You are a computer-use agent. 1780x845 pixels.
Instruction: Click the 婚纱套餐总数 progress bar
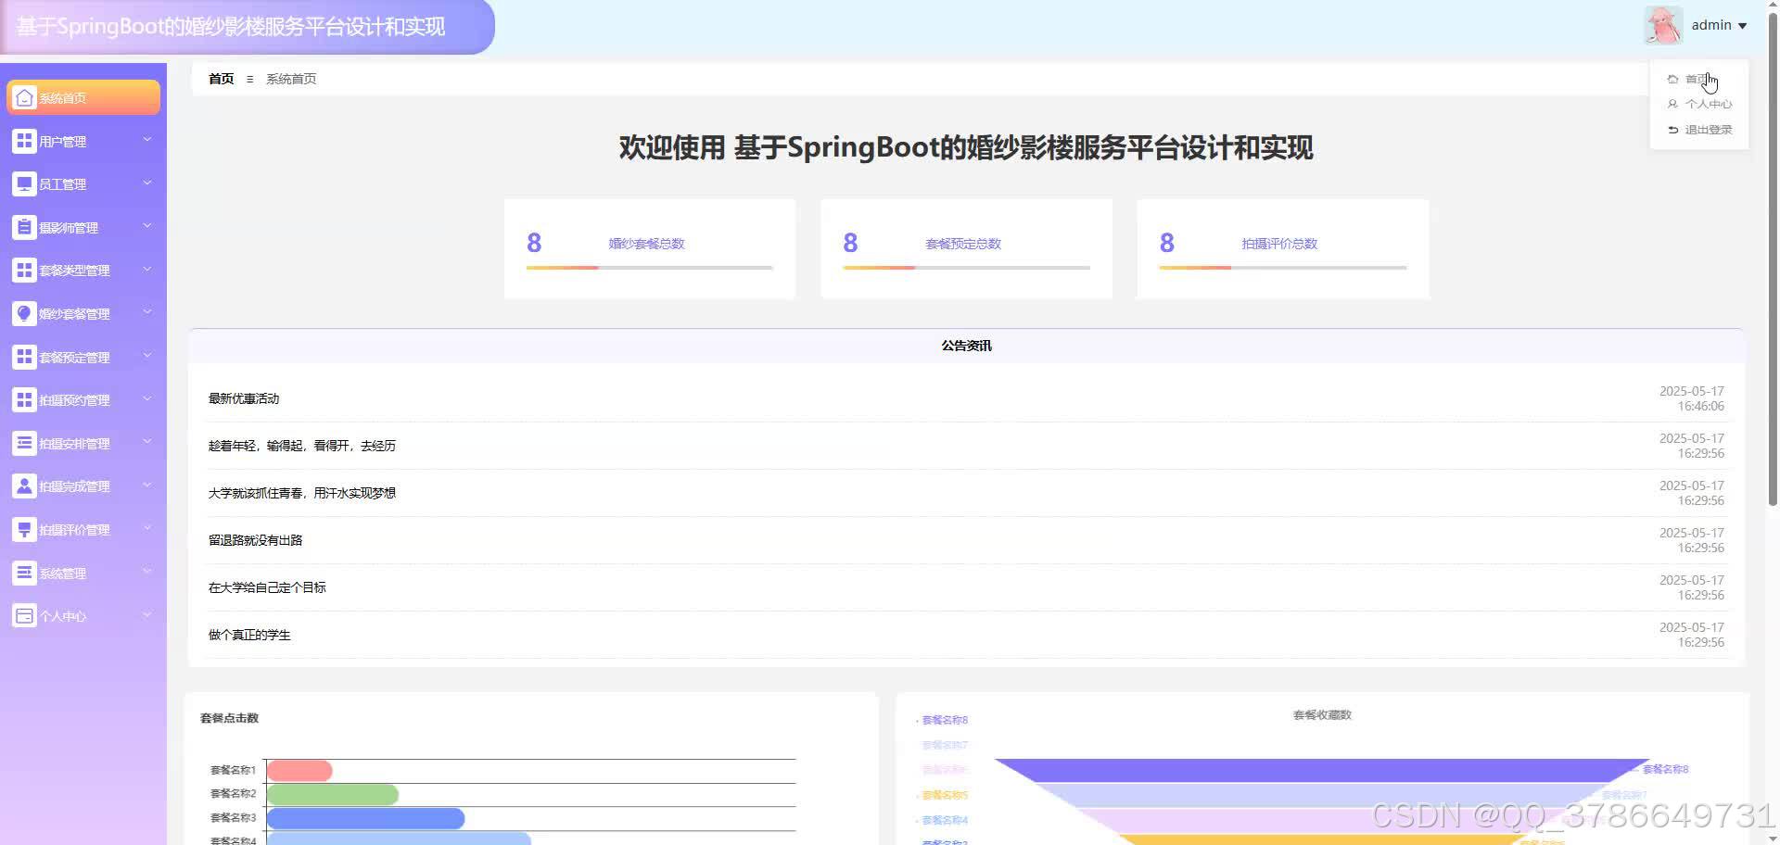coord(649,268)
